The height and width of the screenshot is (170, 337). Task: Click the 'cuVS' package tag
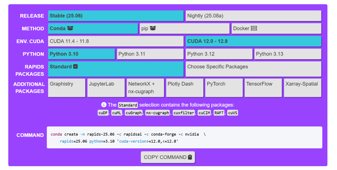(x=233, y=113)
